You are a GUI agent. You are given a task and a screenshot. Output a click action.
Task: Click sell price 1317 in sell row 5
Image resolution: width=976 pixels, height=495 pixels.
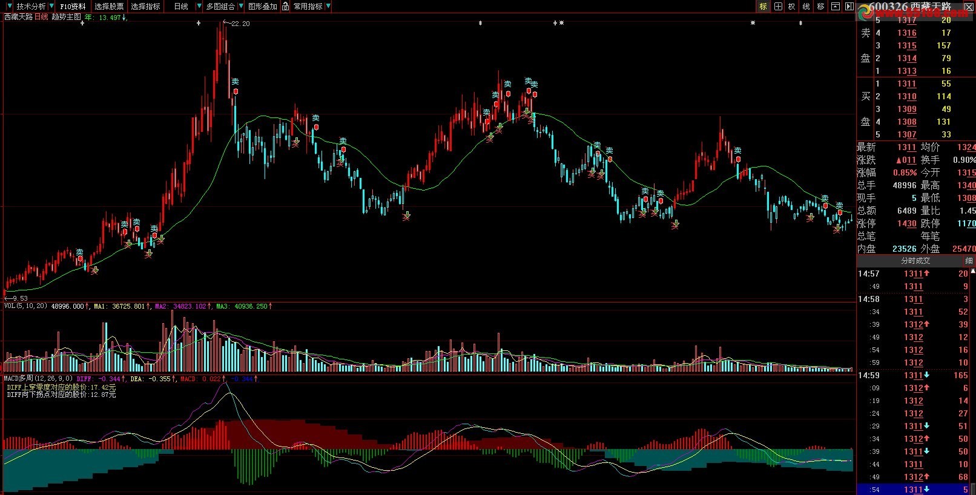(x=907, y=20)
